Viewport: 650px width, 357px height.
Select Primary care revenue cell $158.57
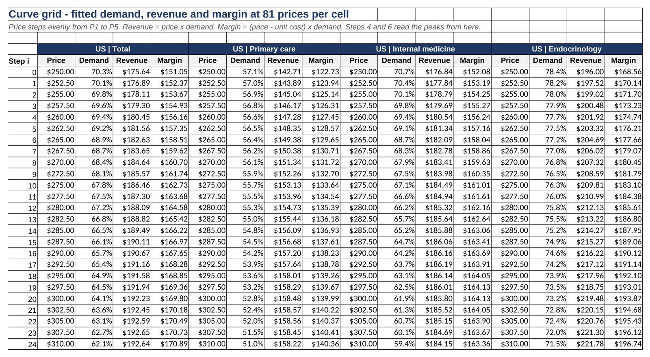(283, 310)
